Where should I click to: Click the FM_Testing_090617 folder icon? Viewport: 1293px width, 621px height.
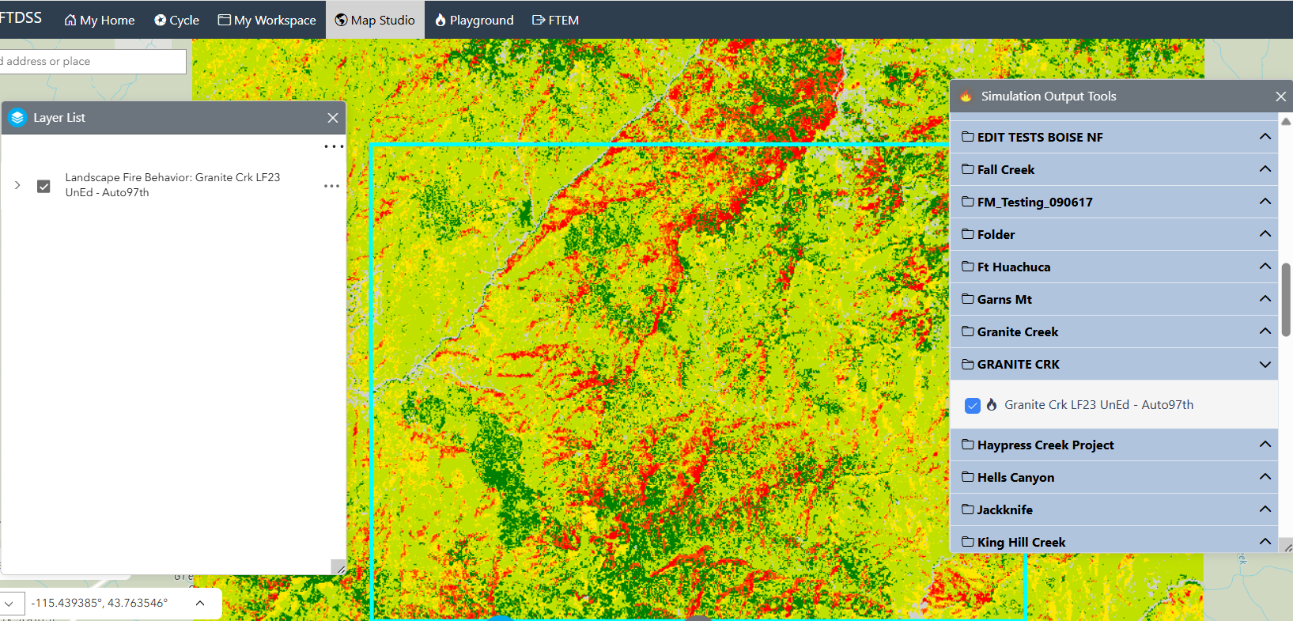tap(968, 202)
